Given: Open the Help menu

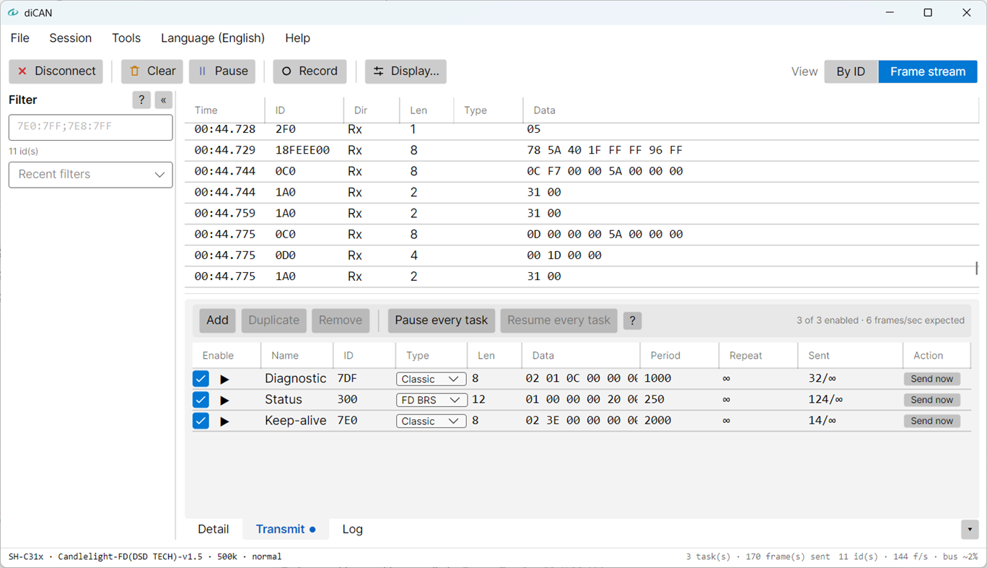Looking at the screenshot, I should pyautogui.click(x=297, y=38).
